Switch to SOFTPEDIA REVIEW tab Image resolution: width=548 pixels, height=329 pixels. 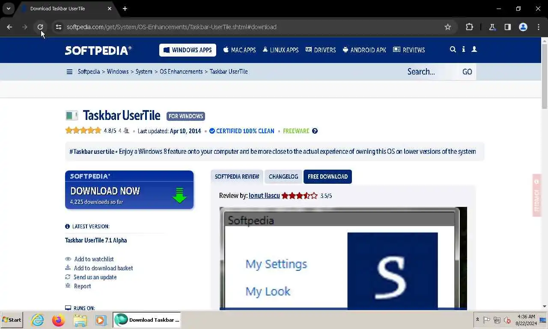coord(237,176)
